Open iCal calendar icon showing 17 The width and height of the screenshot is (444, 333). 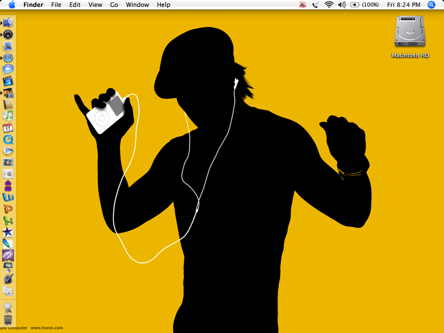8,128
